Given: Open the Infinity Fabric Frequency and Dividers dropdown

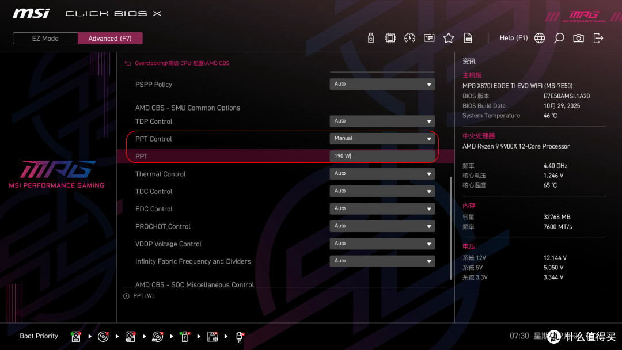Looking at the screenshot, I should pyautogui.click(x=382, y=260).
